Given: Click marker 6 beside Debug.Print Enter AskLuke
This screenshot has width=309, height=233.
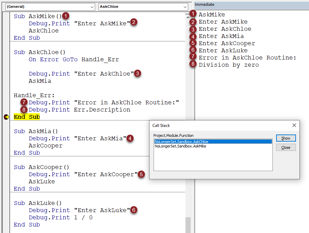Looking at the screenshot, I should 134,210.
